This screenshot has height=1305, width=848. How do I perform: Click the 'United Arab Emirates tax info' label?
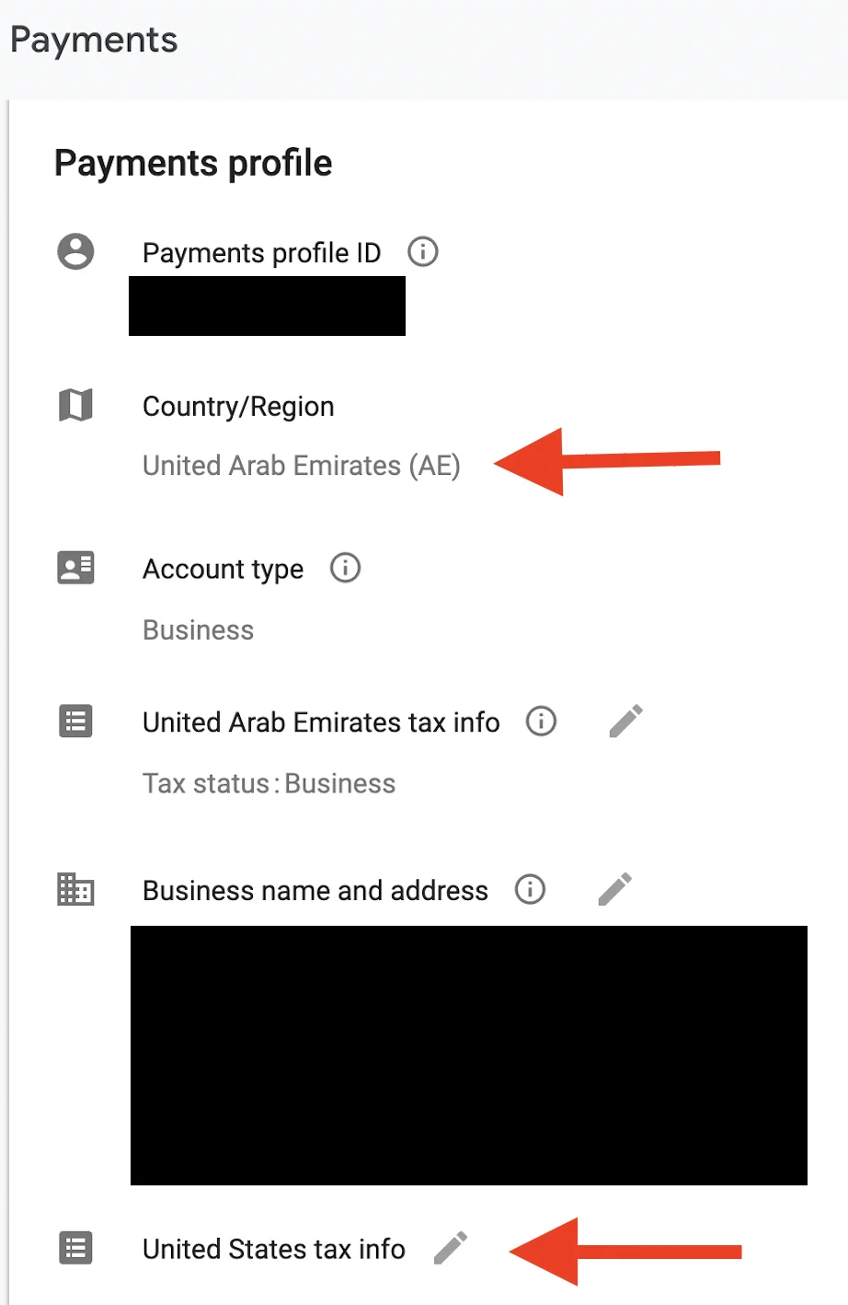coord(321,722)
